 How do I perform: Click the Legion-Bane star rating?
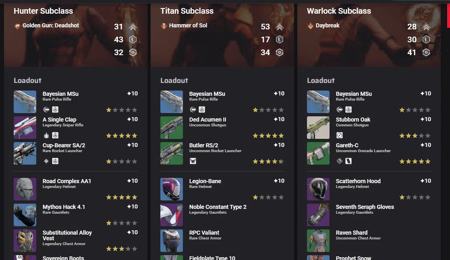(268, 197)
